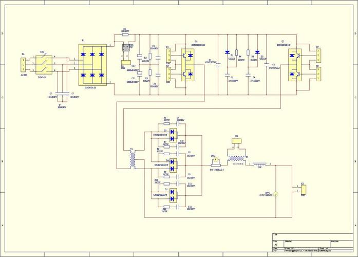The width and height of the screenshot is (358, 257).
Task: Select the lower gate connector beside Q1
Action: point(168,74)
